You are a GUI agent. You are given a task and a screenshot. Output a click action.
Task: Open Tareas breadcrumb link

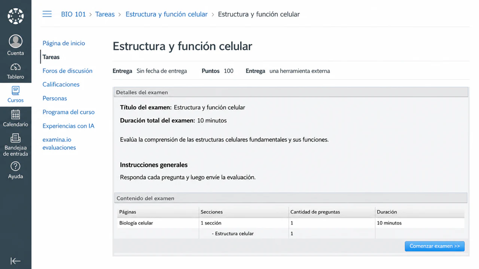(105, 14)
